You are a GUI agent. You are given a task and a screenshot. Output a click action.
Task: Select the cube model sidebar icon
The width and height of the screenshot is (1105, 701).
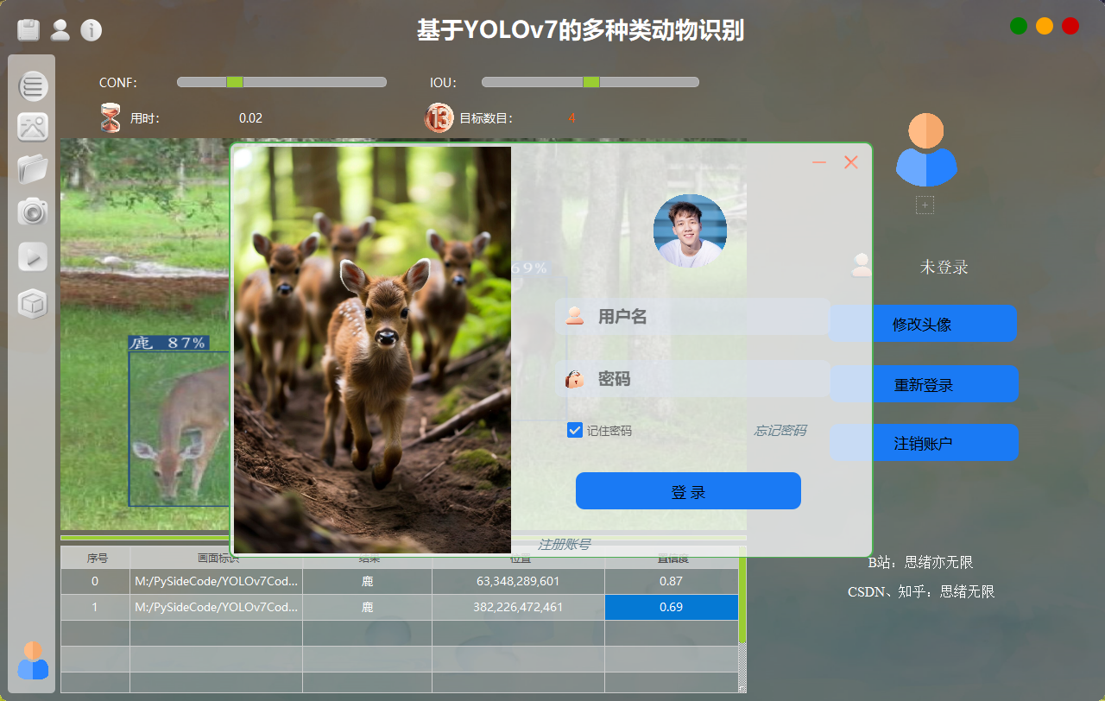(33, 304)
